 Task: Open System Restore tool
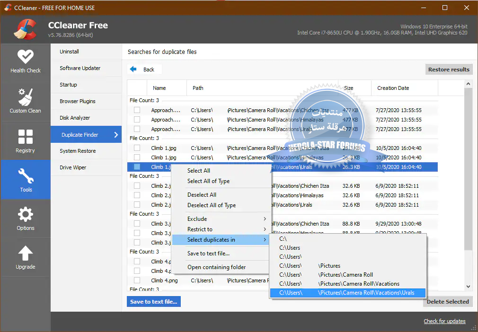[86, 151]
